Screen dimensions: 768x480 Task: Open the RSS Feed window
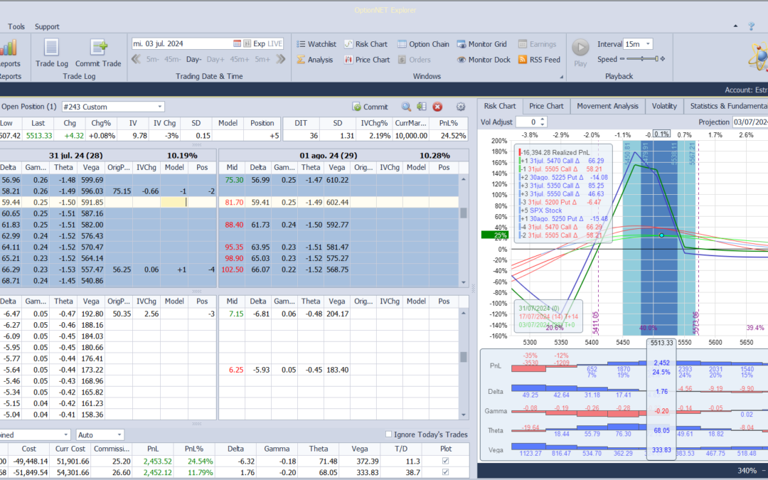pyautogui.click(x=539, y=60)
